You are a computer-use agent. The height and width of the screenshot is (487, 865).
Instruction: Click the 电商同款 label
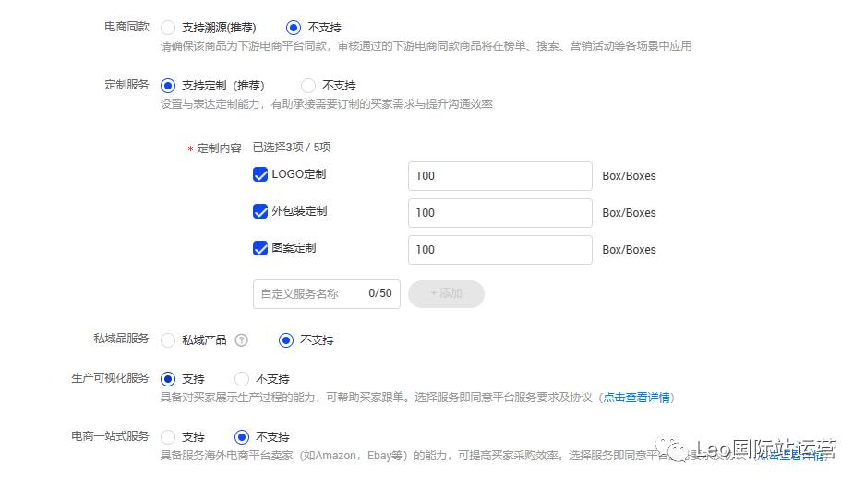click(126, 27)
